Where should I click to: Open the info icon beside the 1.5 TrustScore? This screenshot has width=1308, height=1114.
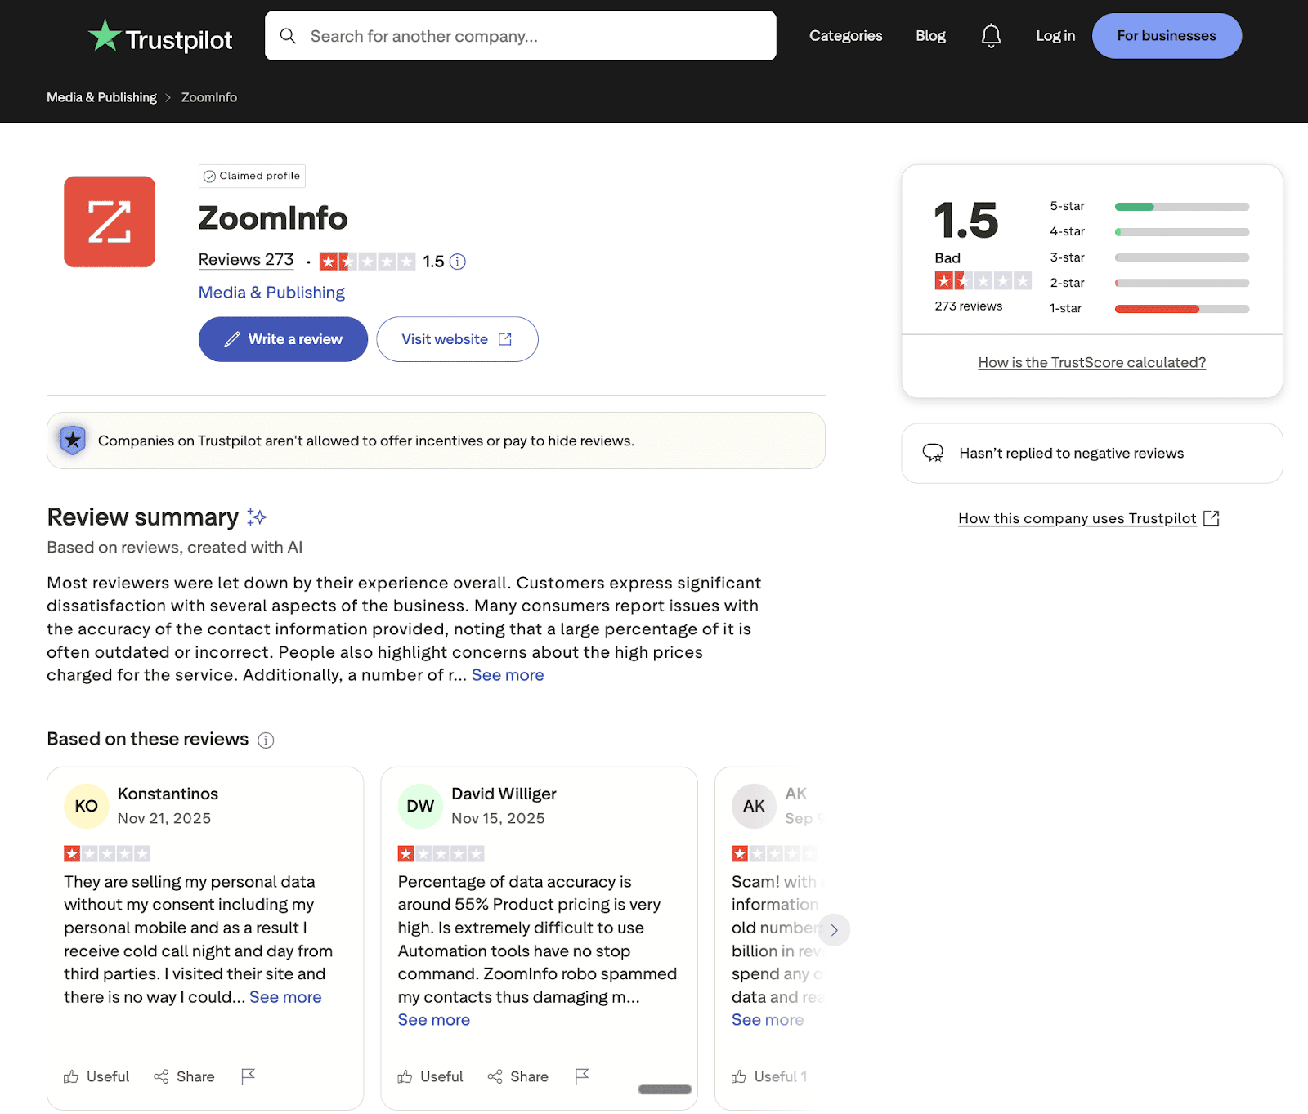point(459,262)
